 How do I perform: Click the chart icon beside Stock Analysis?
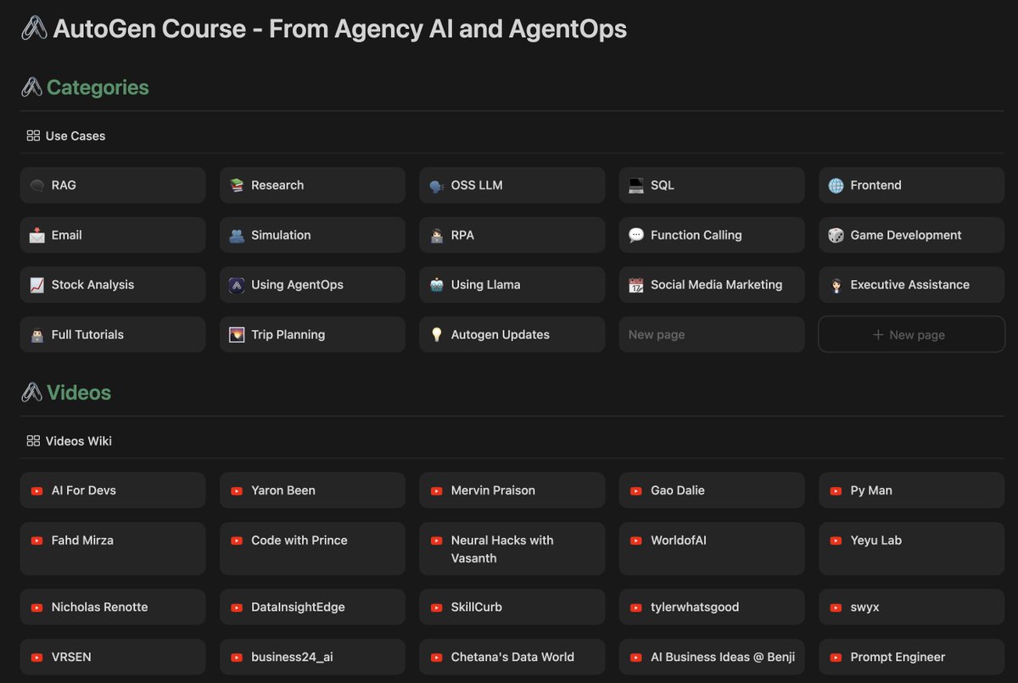coord(36,285)
